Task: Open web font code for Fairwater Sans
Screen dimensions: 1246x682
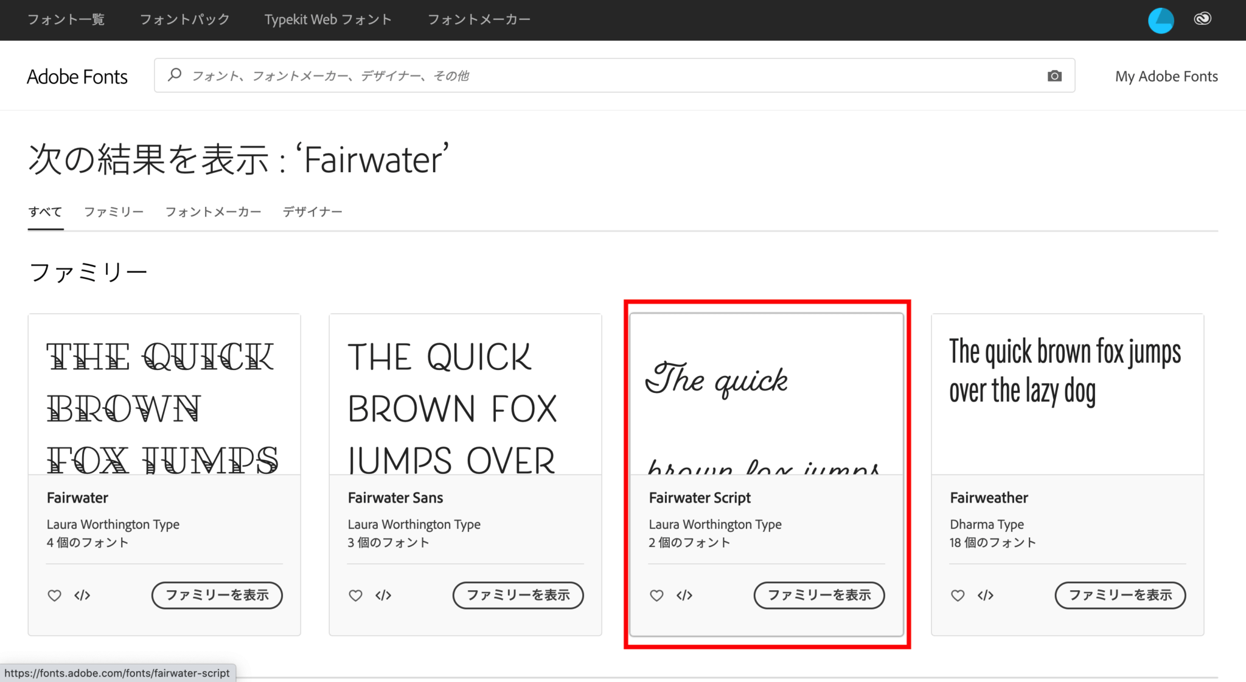Action: 383,596
